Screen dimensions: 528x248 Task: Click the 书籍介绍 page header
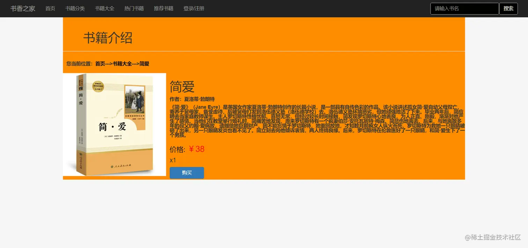pyautogui.click(x=108, y=38)
